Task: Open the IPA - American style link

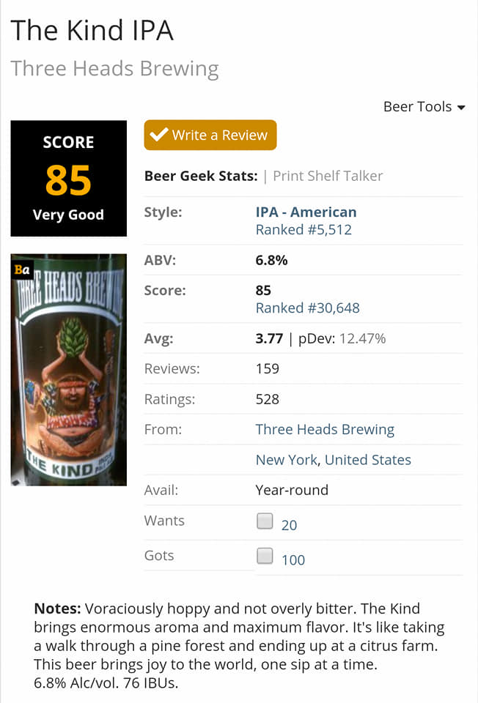Action: [306, 212]
